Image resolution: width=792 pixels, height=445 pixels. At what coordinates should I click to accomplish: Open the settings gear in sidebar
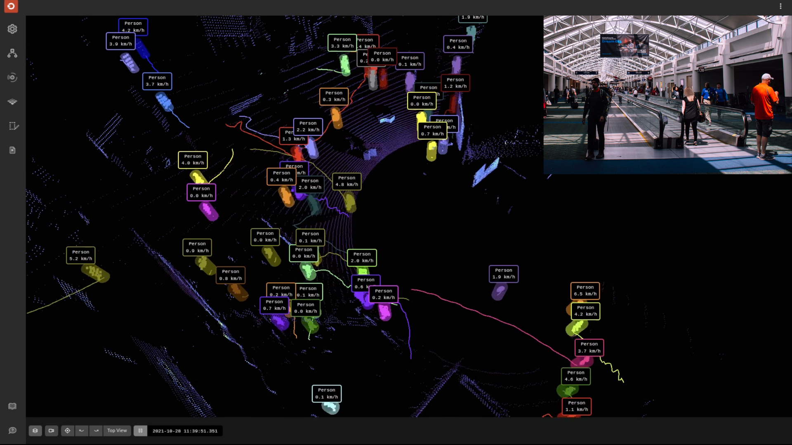[12, 29]
